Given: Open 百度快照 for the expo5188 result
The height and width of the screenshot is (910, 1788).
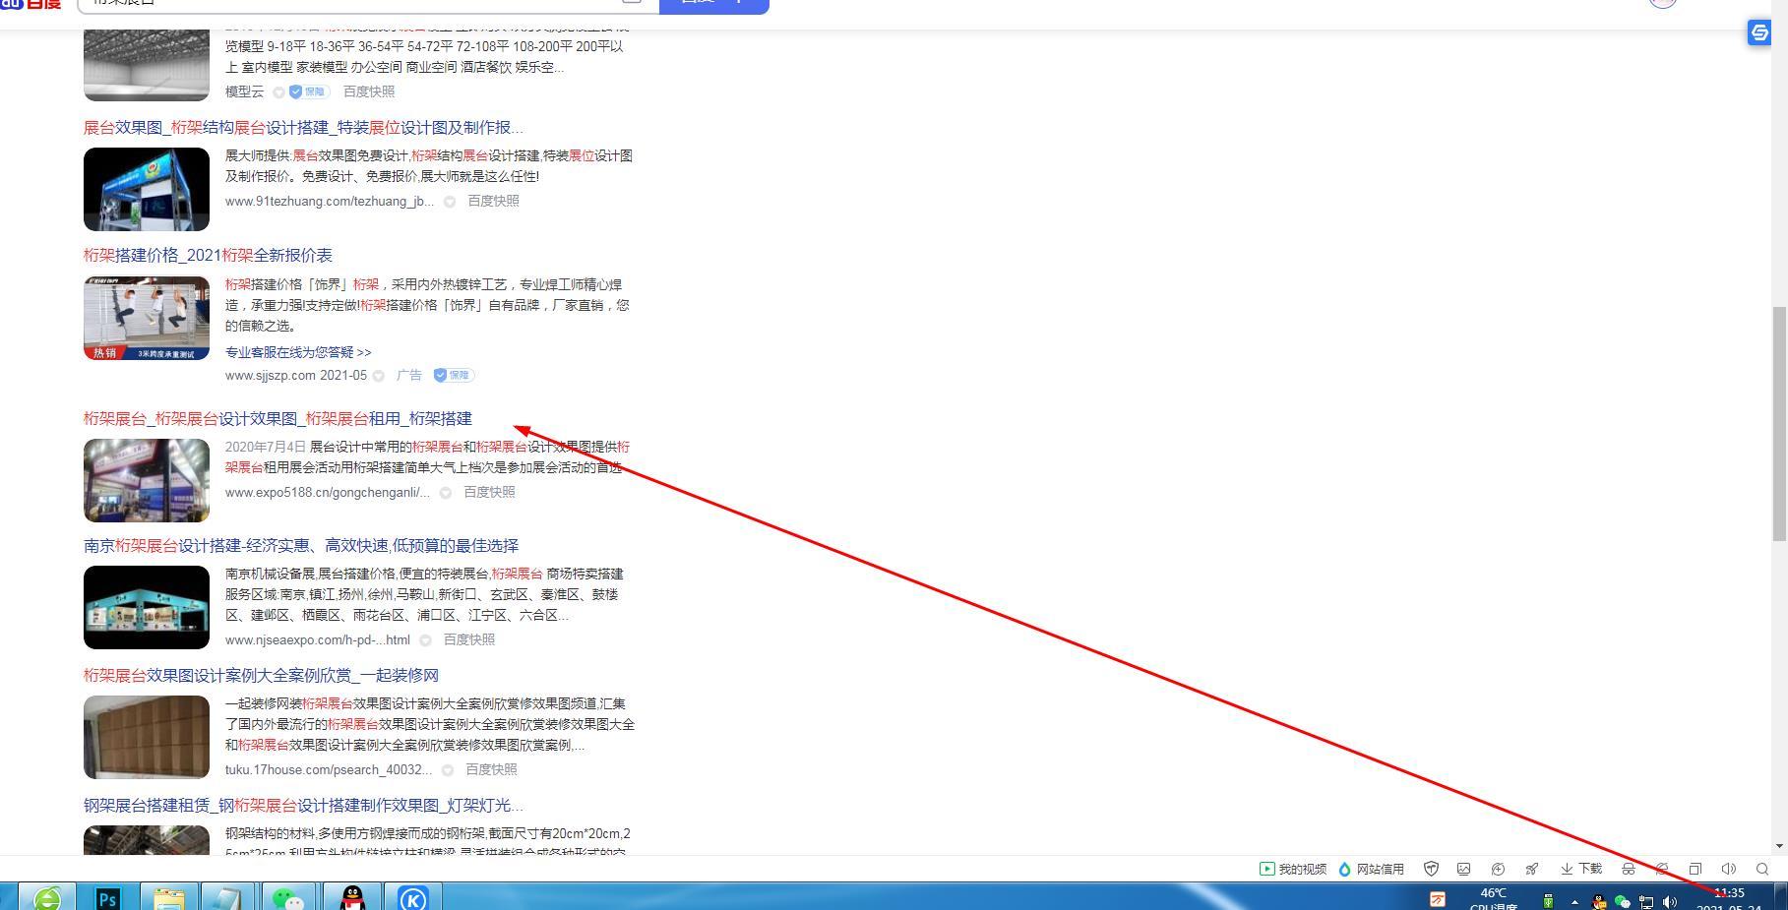Looking at the screenshot, I should [x=489, y=492].
